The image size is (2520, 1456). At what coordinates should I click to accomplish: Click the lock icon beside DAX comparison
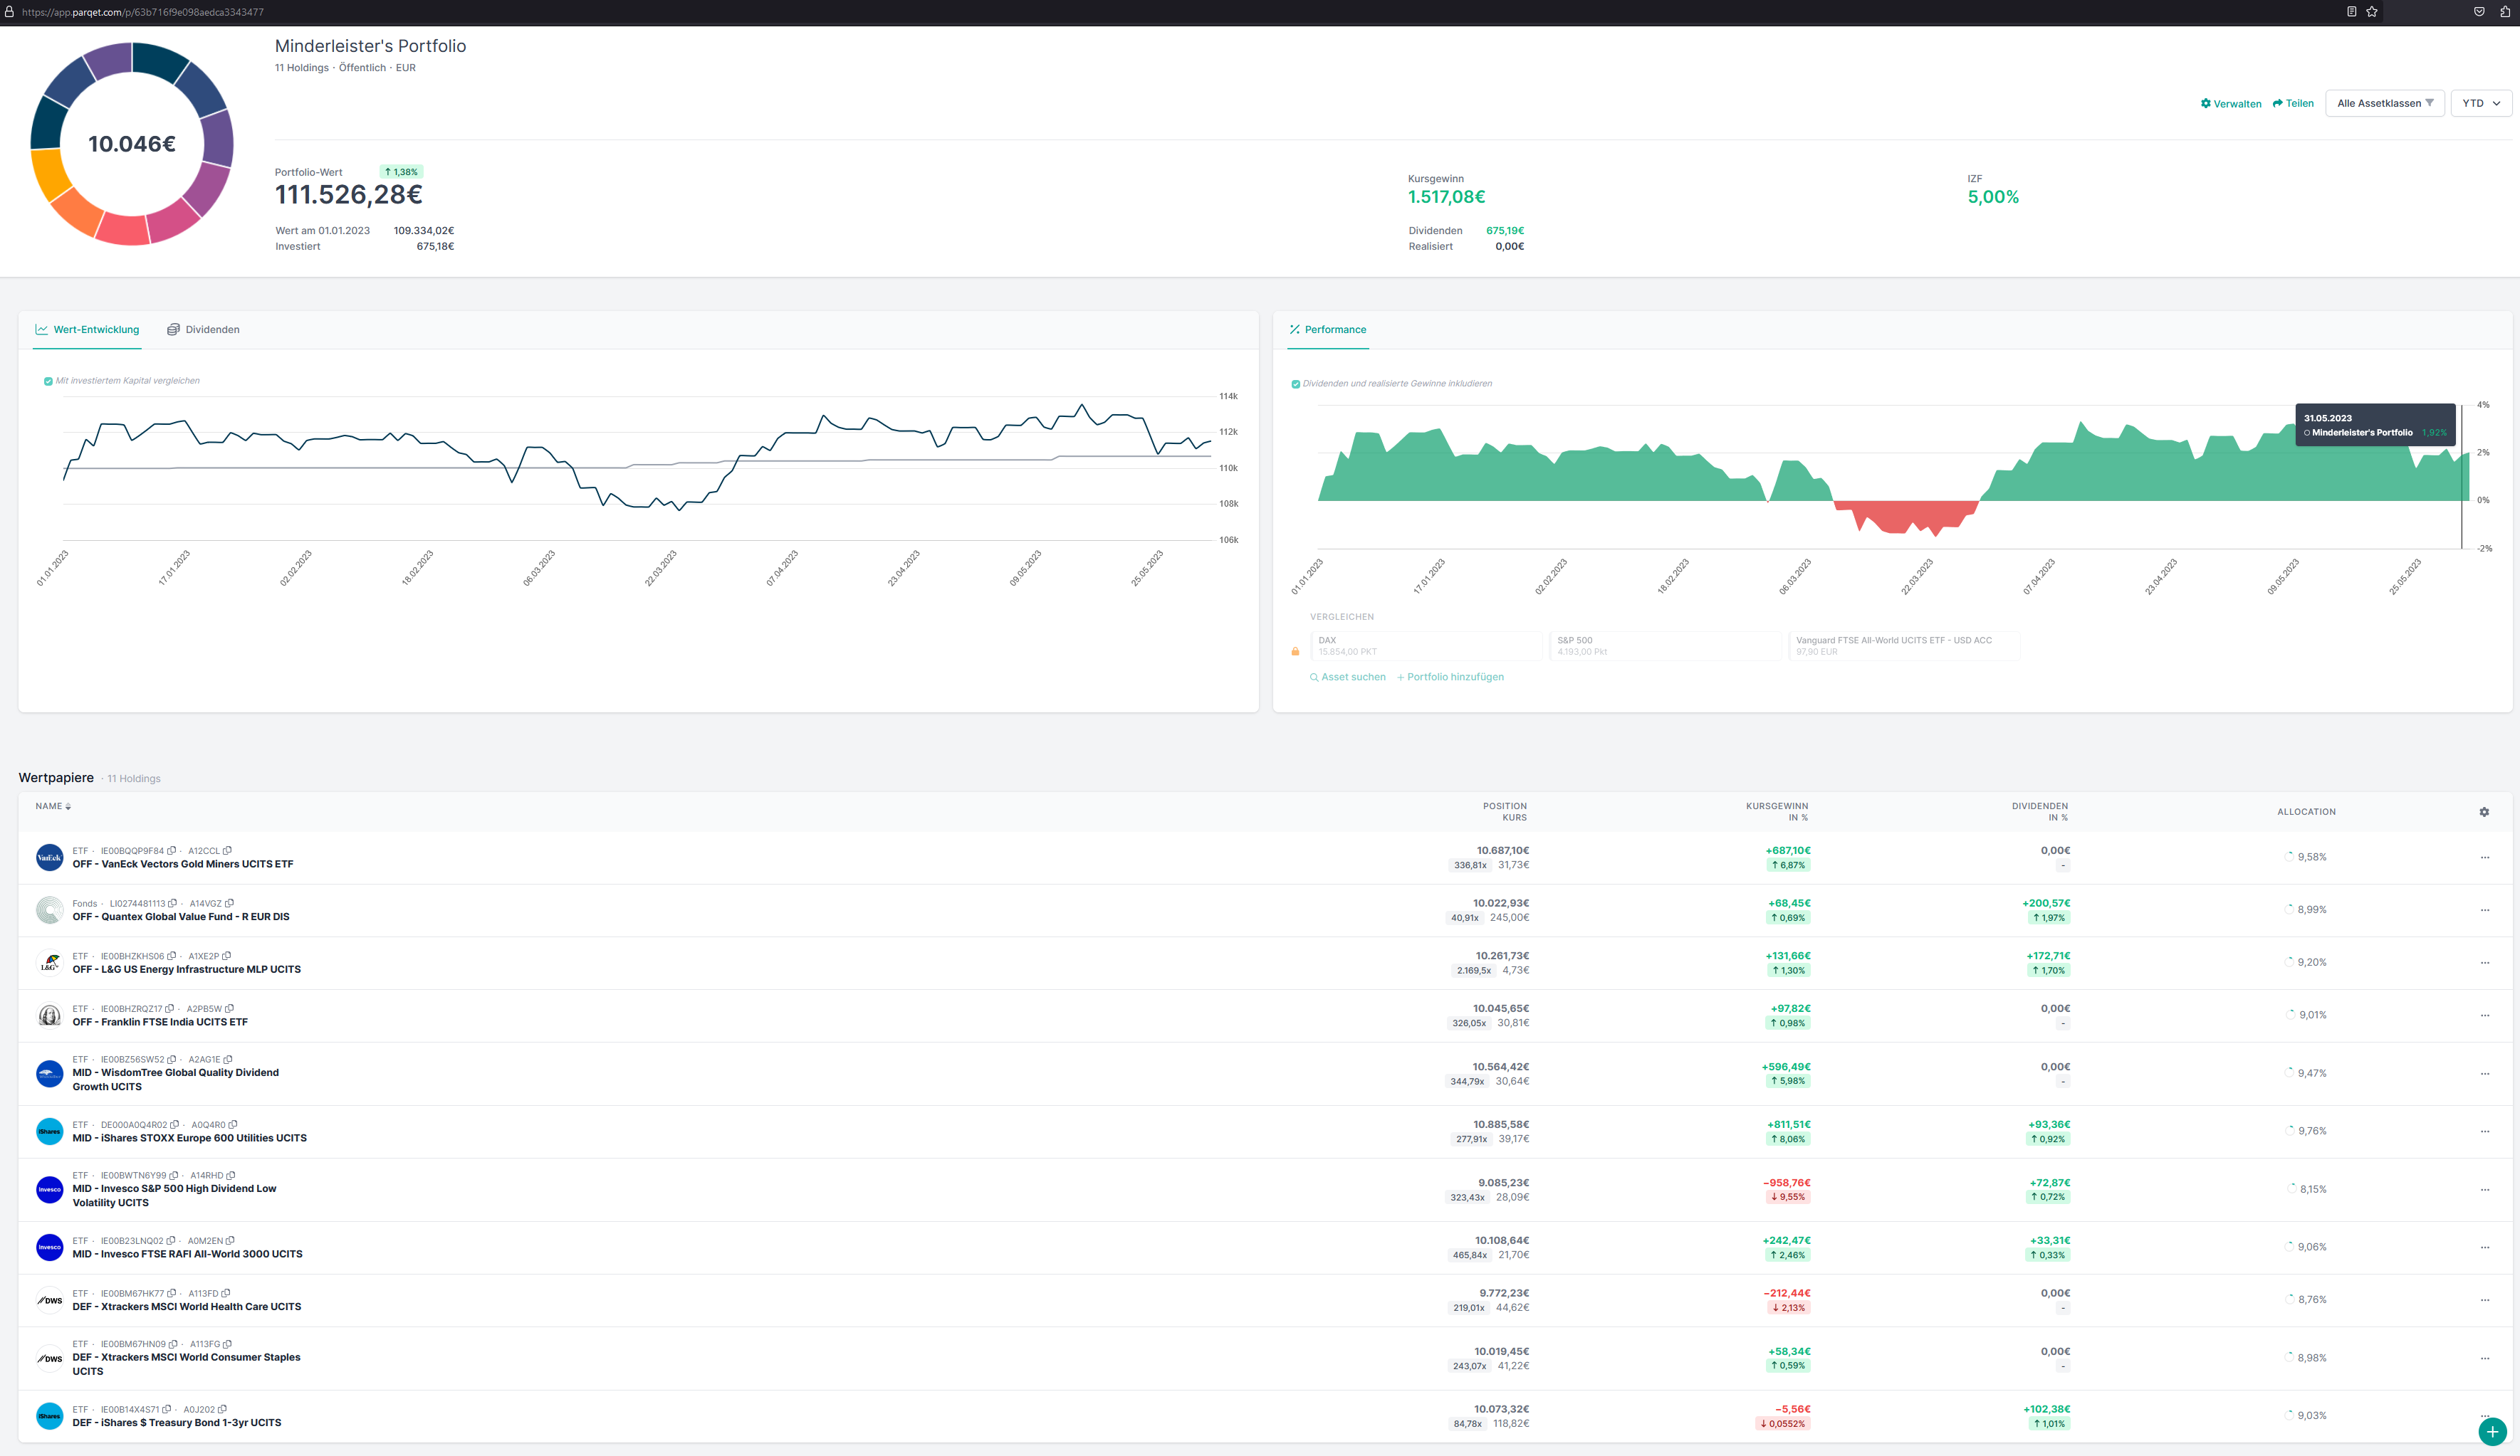(x=1295, y=652)
